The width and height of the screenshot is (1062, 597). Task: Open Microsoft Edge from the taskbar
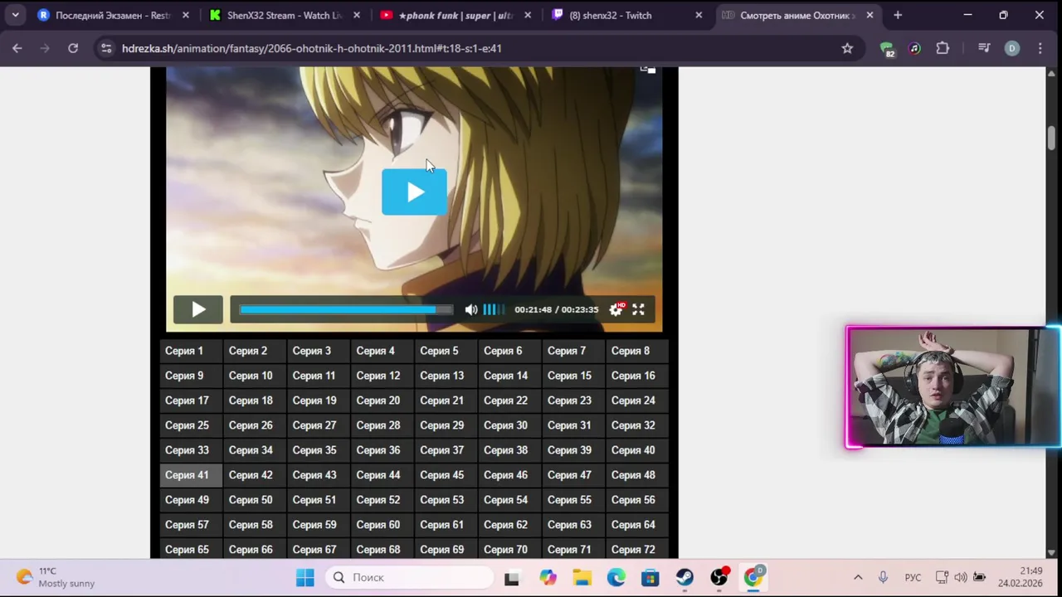coord(616,577)
